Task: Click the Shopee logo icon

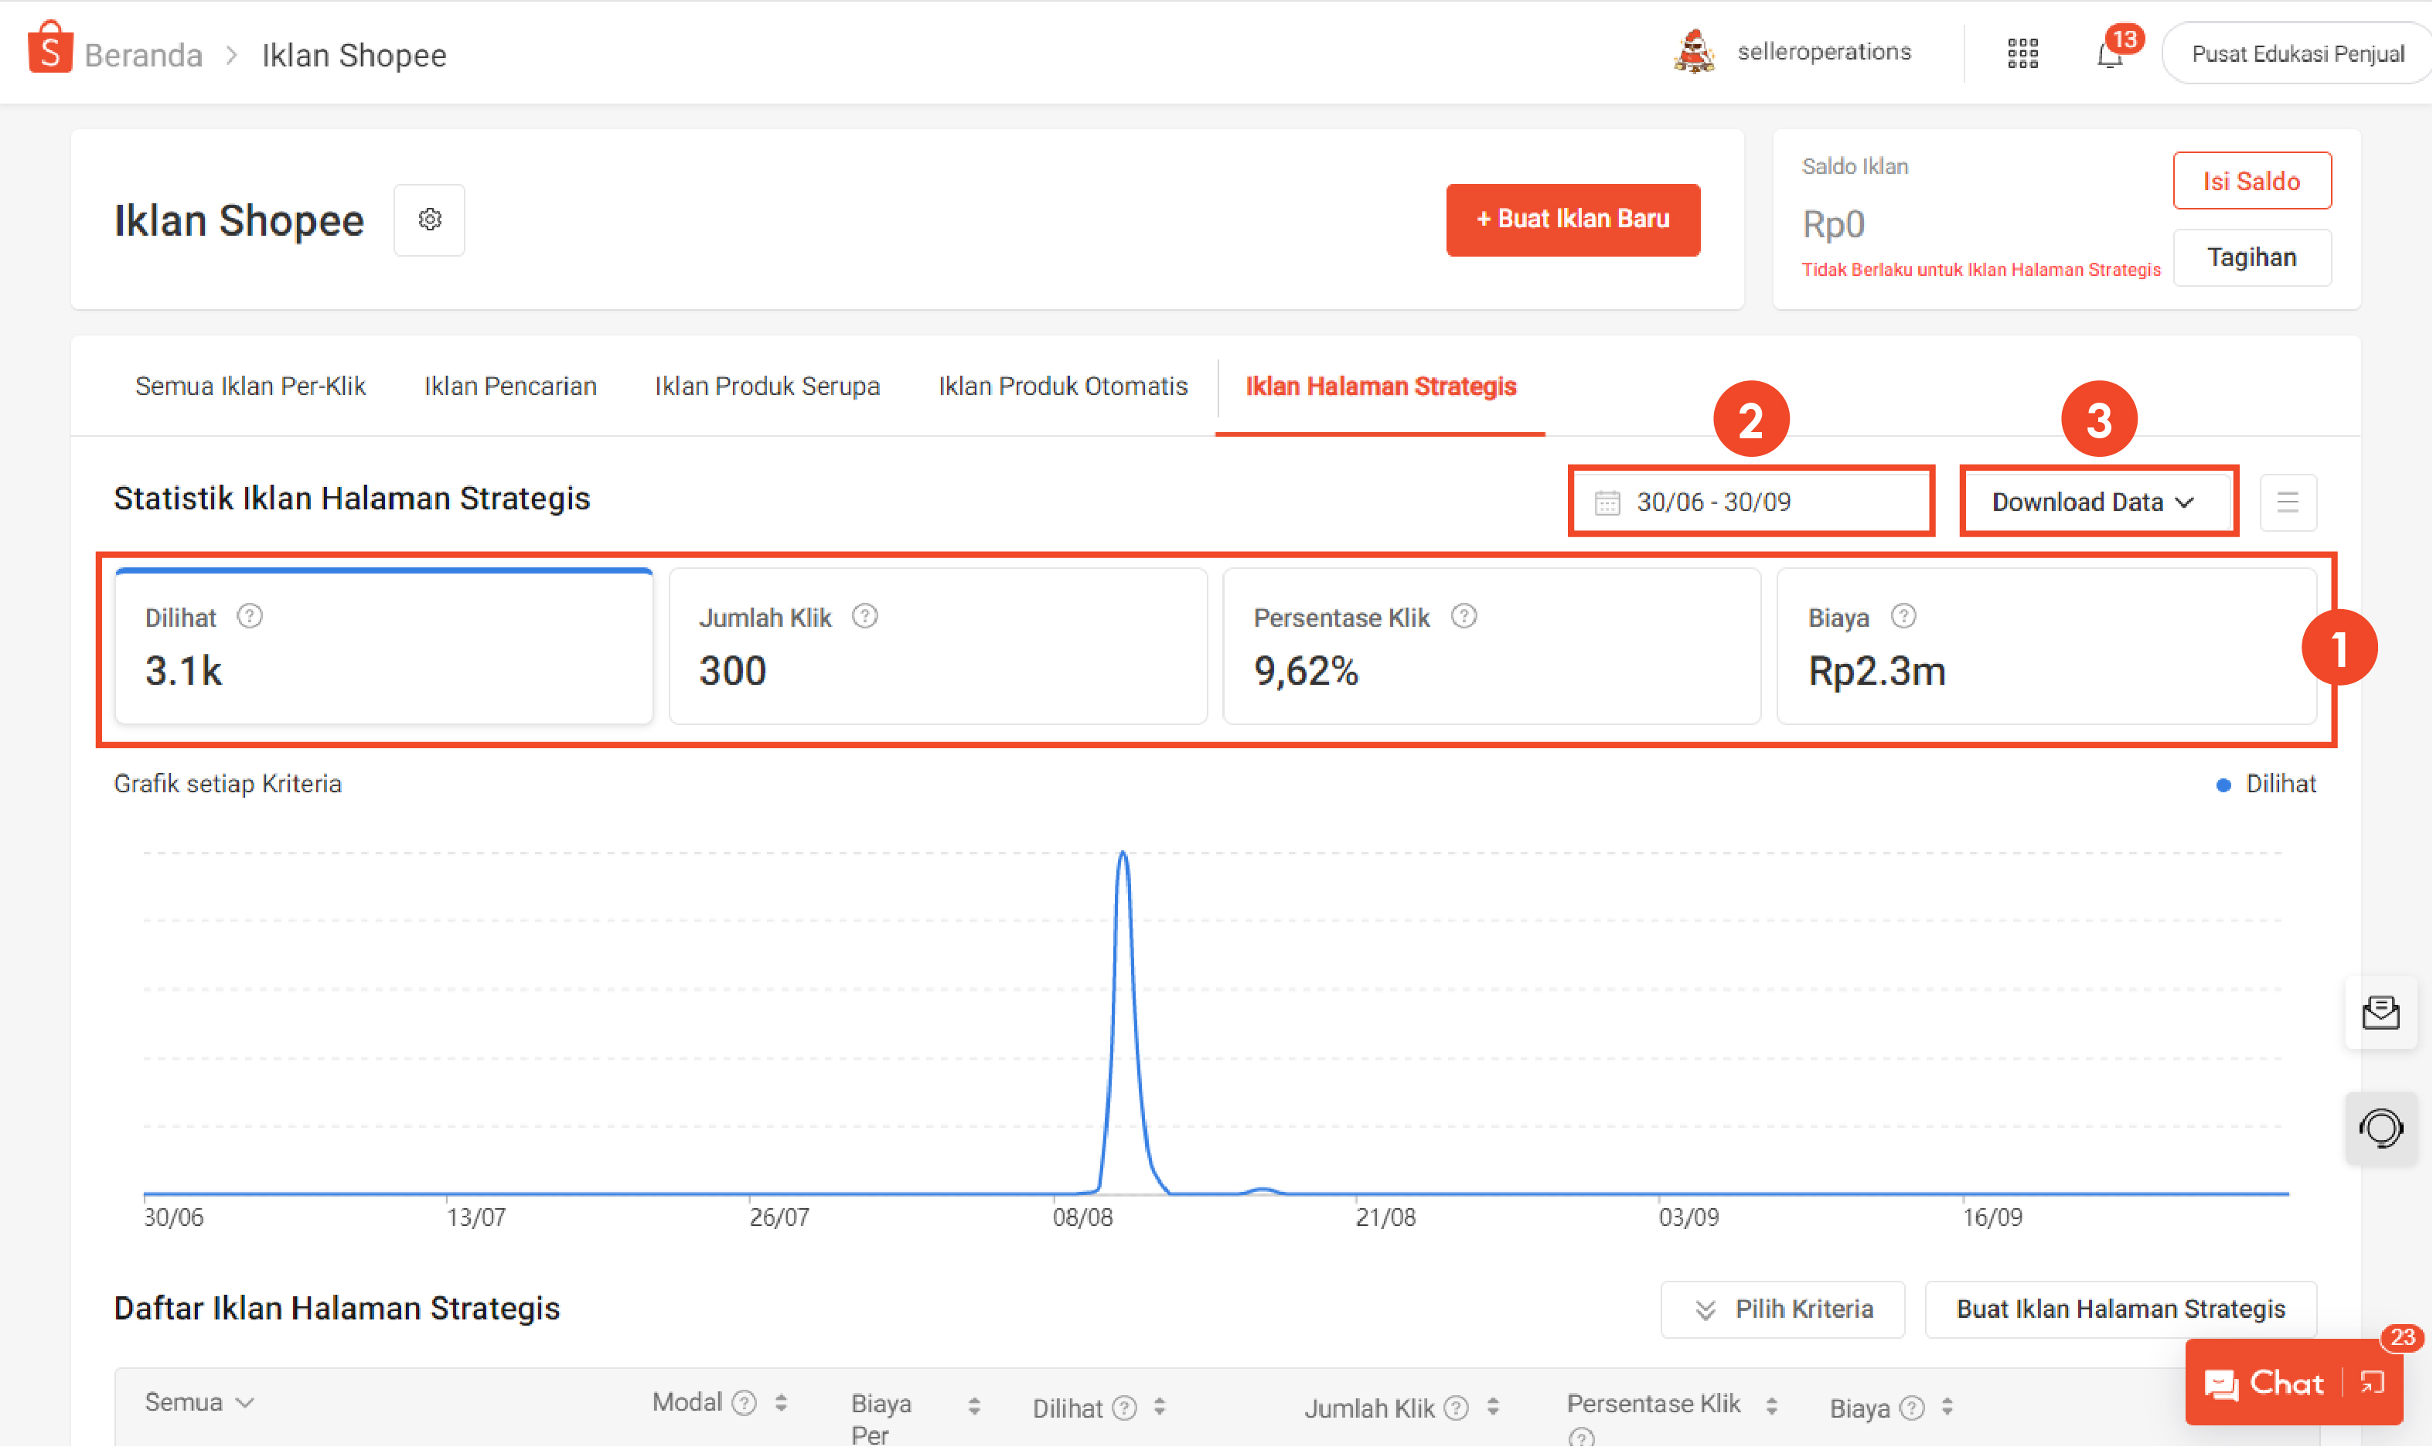Action: tap(49, 49)
